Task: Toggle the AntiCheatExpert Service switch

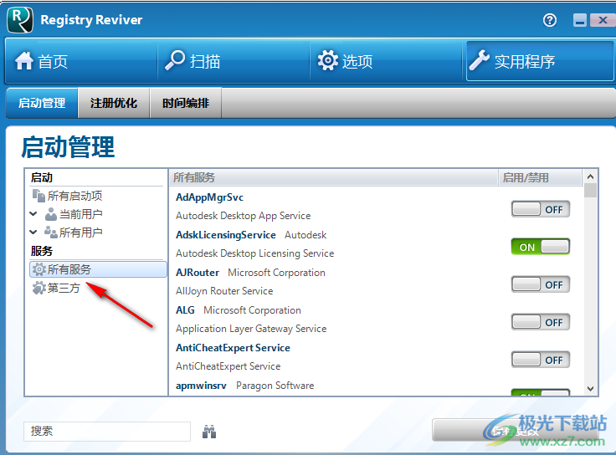Action: (x=540, y=360)
